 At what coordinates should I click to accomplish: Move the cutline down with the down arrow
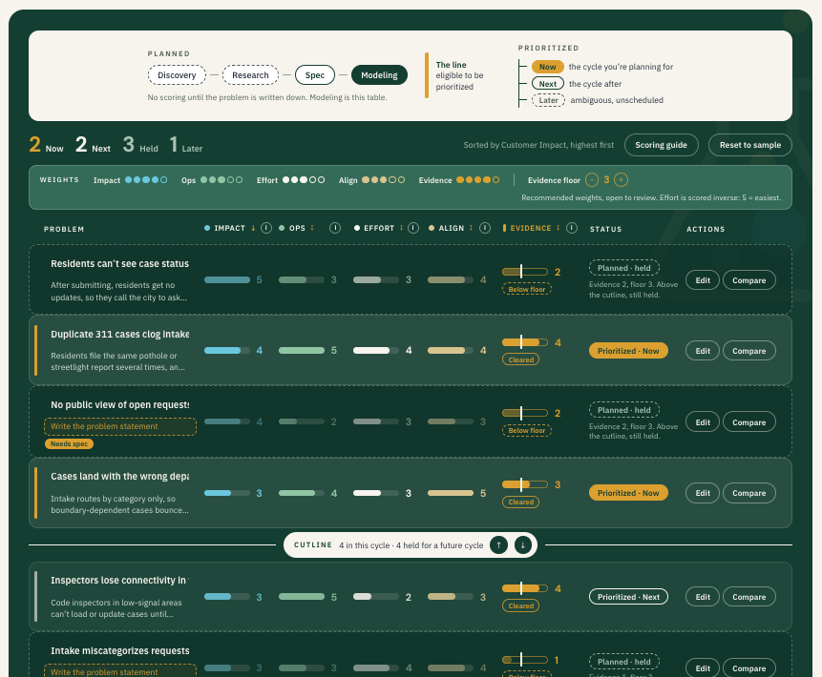point(522,545)
